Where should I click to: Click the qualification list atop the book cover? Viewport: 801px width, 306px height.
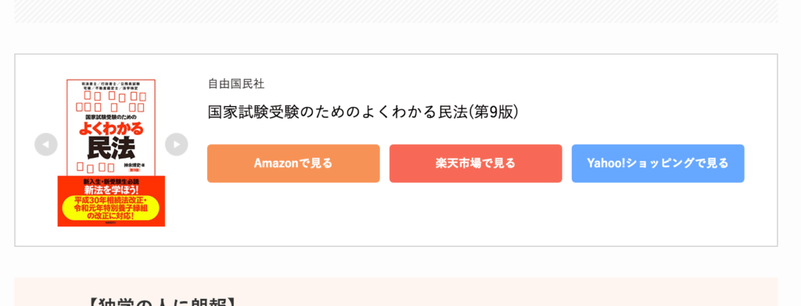pyautogui.click(x=111, y=84)
